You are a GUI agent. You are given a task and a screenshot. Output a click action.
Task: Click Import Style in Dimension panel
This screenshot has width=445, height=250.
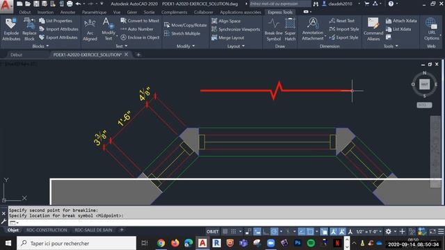point(344,29)
